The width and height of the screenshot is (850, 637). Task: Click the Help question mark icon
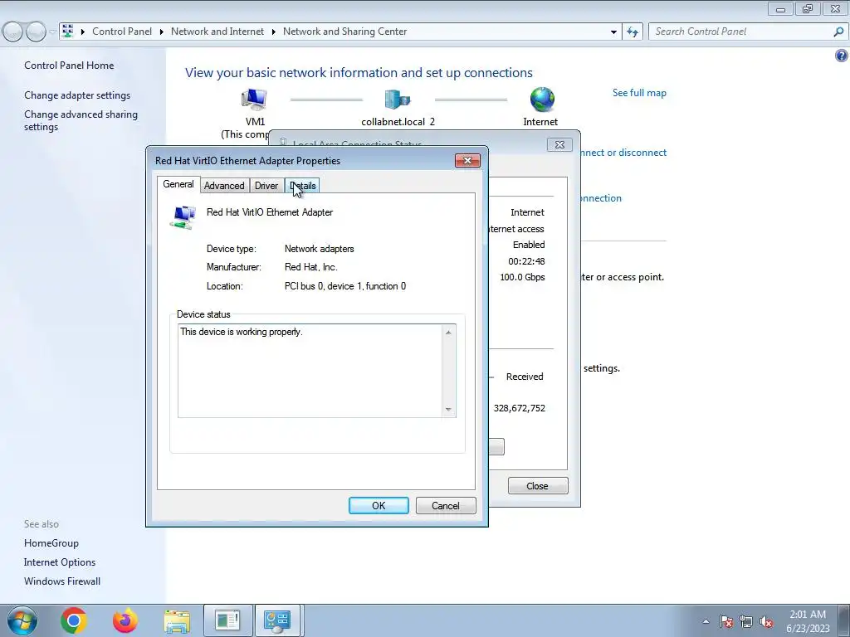pos(842,56)
